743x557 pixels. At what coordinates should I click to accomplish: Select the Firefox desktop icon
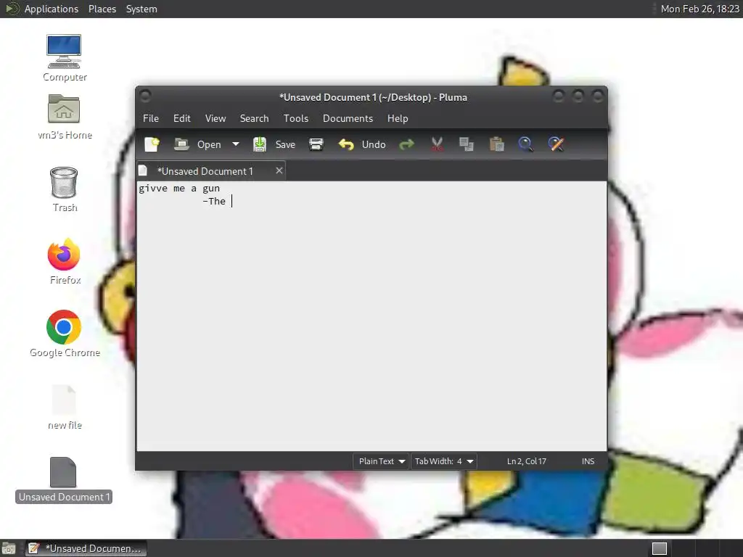[x=65, y=261]
